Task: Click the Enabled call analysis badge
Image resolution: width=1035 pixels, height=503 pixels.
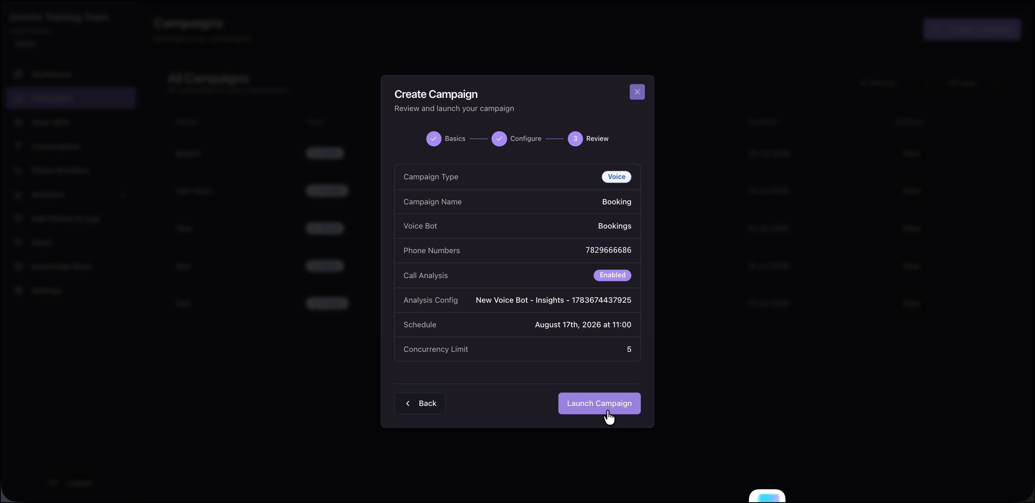Action: coord(612,275)
